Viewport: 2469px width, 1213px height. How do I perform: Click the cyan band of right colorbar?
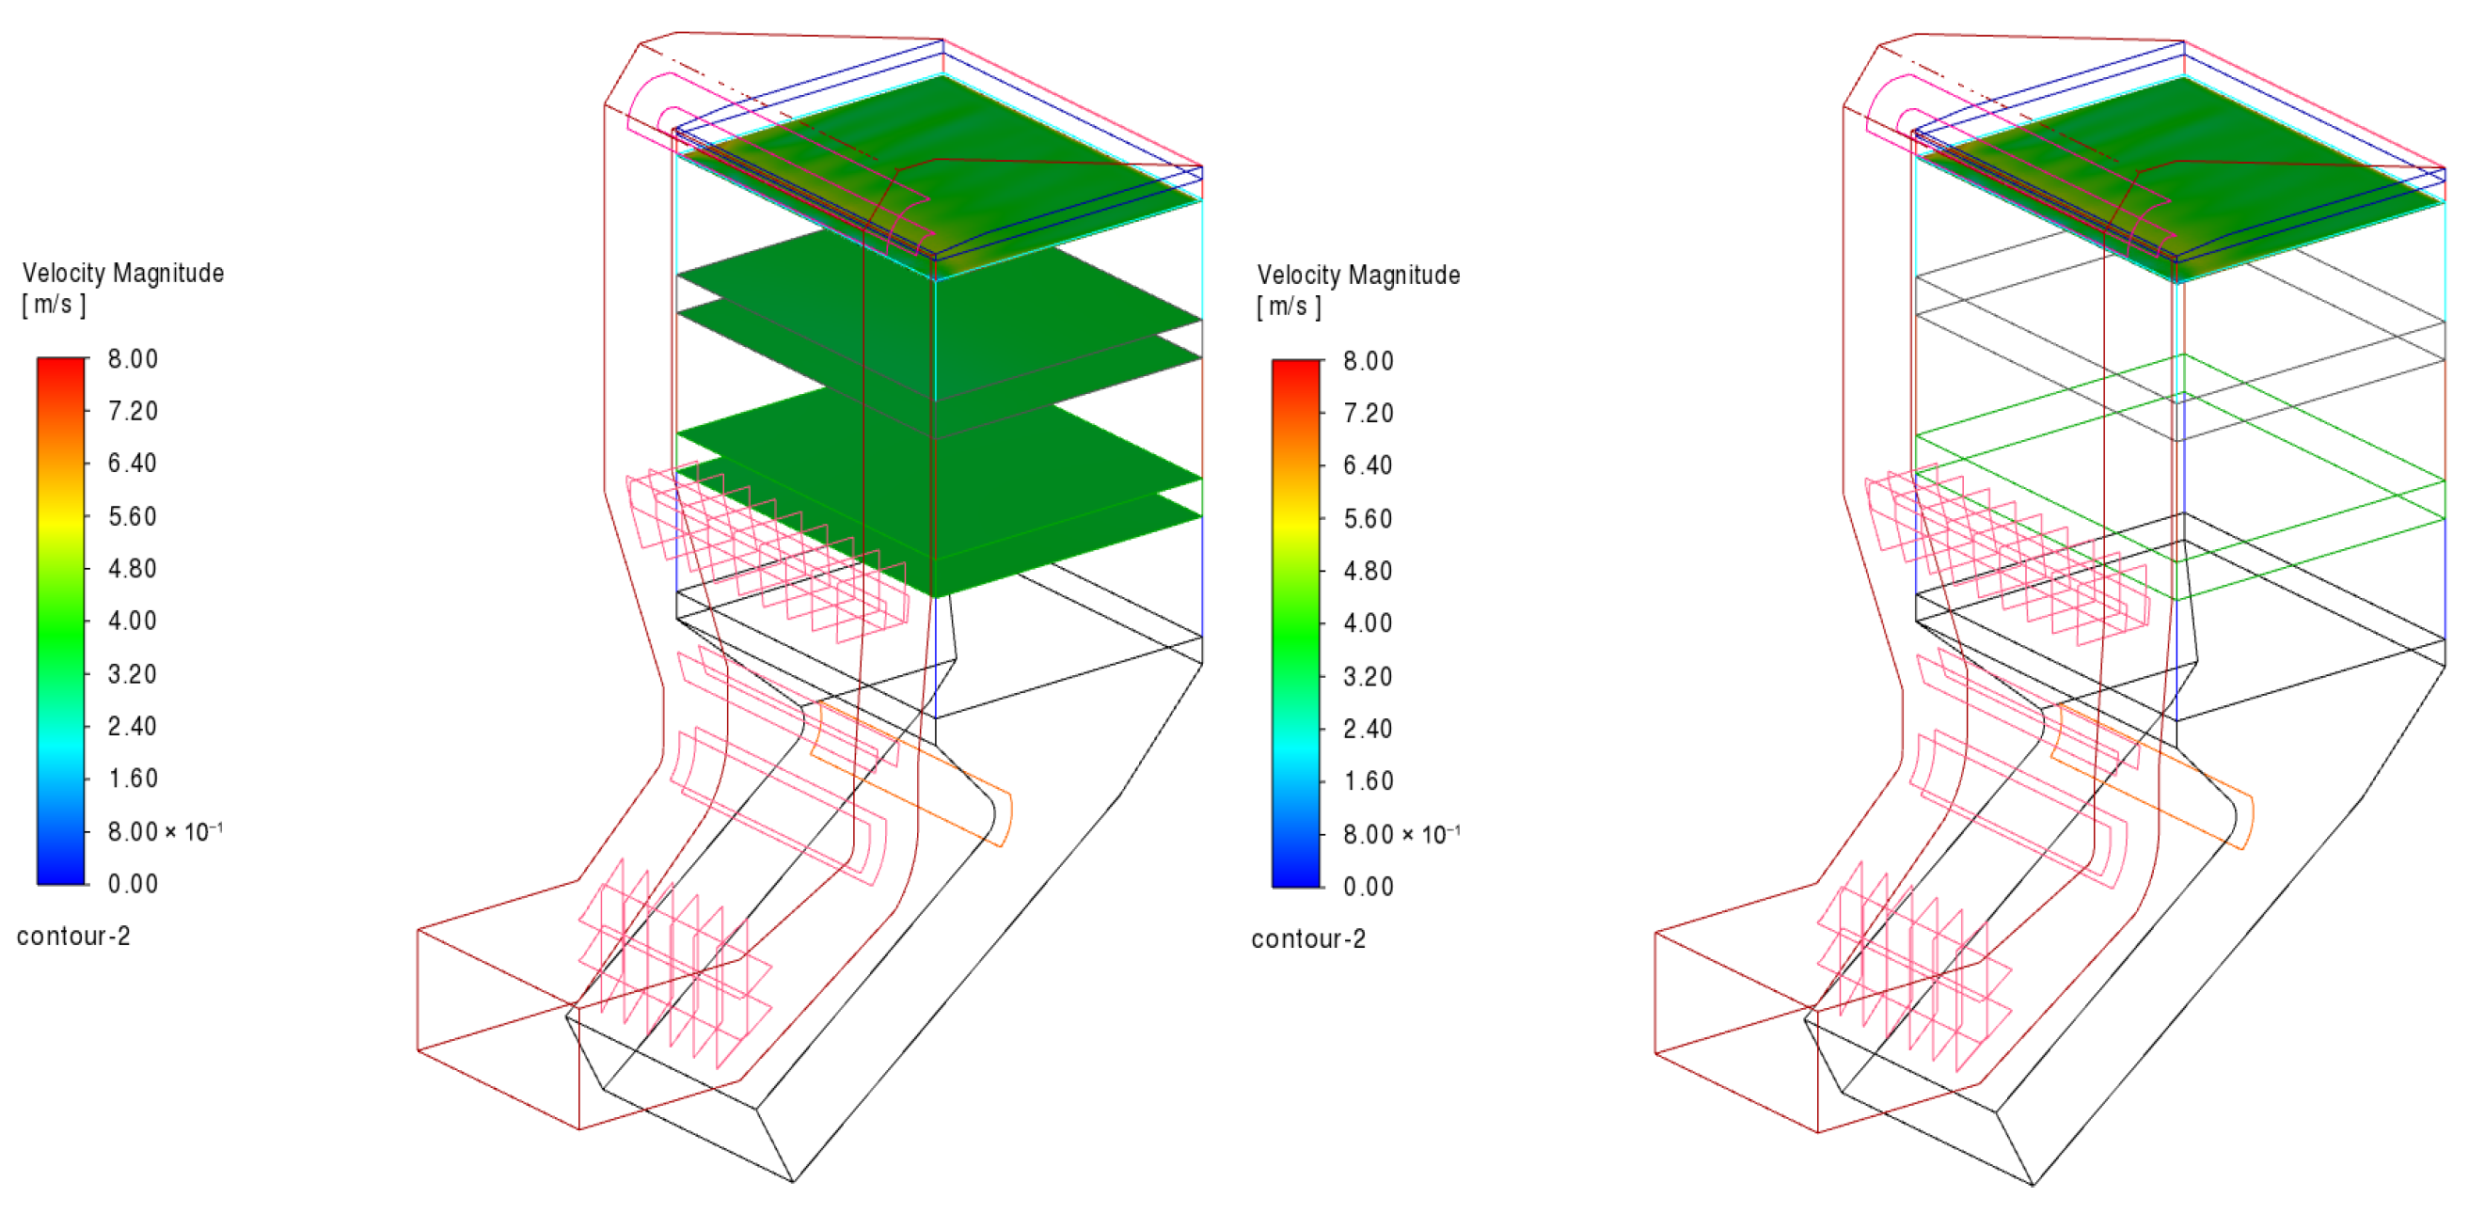point(1295,750)
